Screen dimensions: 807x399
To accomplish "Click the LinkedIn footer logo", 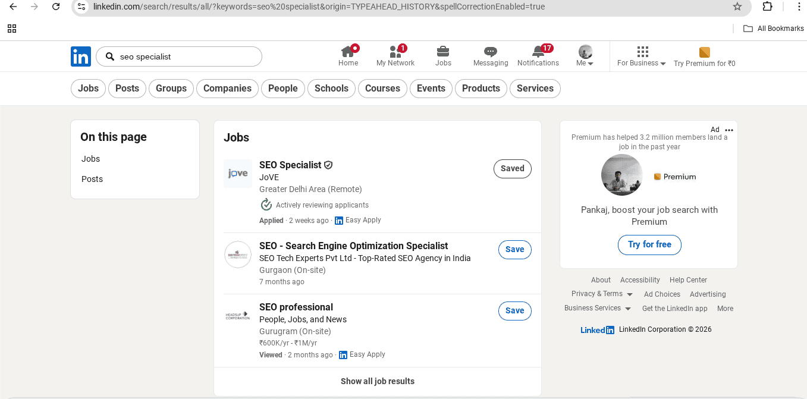I will [x=597, y=330].
